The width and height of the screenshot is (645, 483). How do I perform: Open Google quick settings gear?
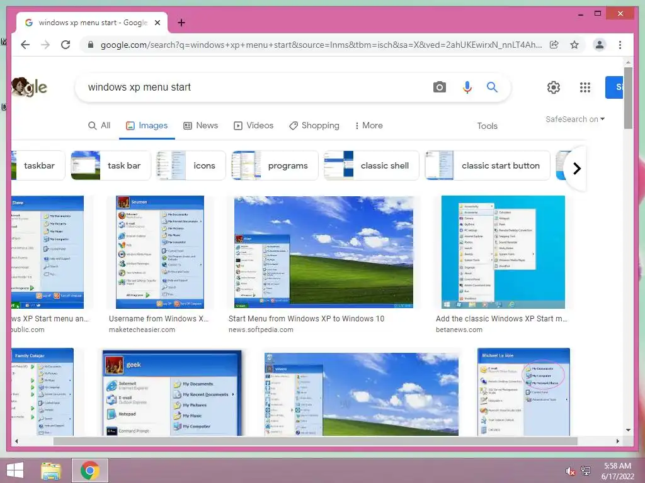point(553,87)
